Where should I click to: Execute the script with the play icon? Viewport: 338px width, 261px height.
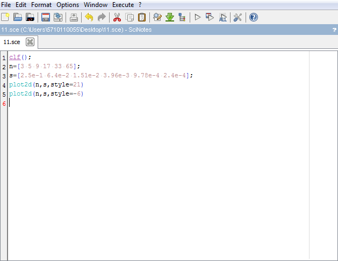coord(197,17)
